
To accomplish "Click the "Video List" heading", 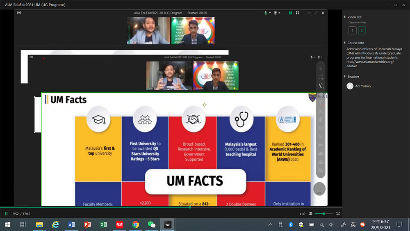I will pyautogui.click(x=354, y=17).
